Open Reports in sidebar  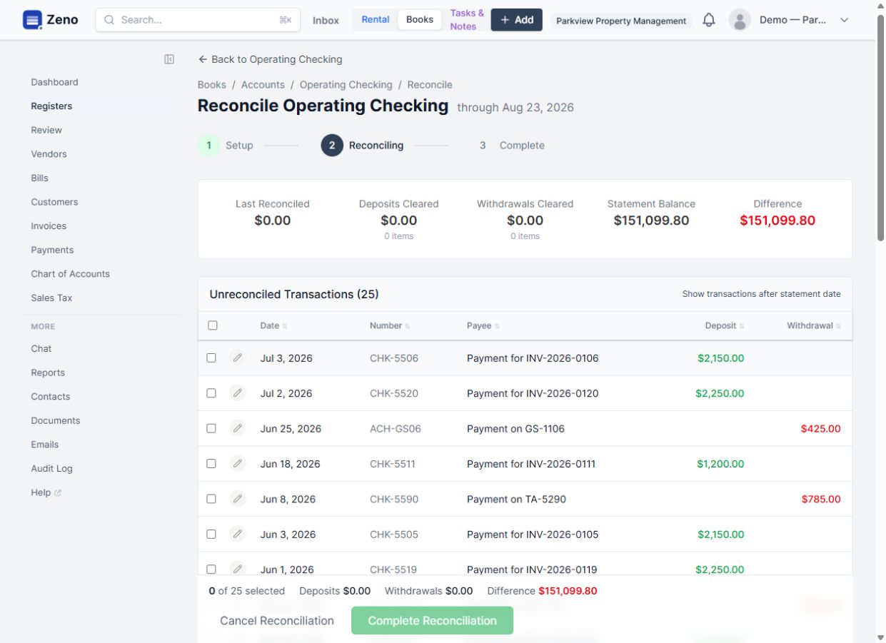48,373
